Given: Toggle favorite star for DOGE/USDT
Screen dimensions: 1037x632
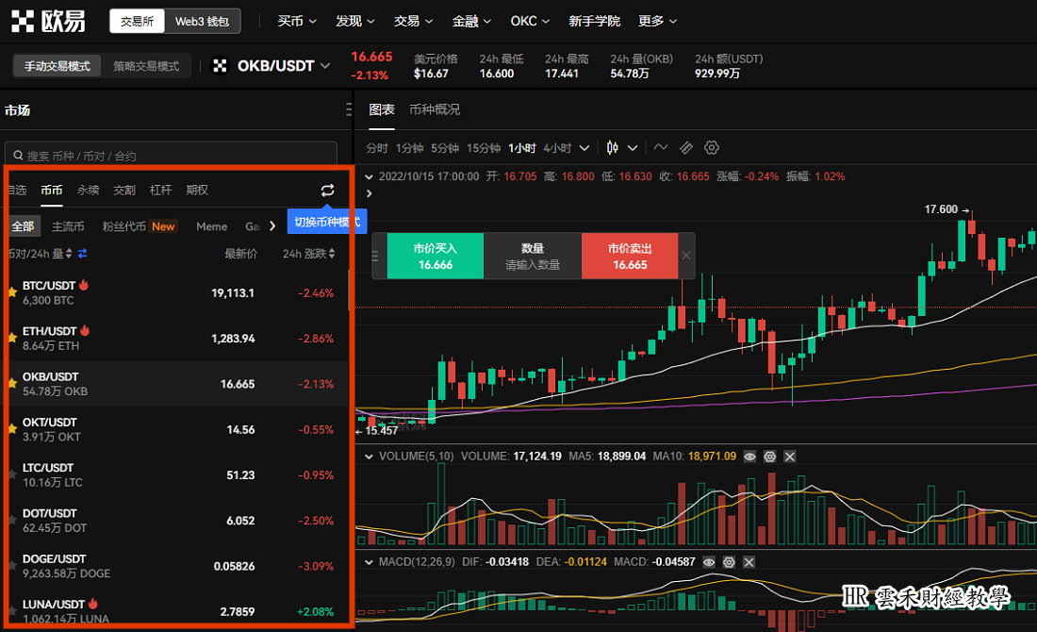Looking at the screenshot, I should coord(12,566).
